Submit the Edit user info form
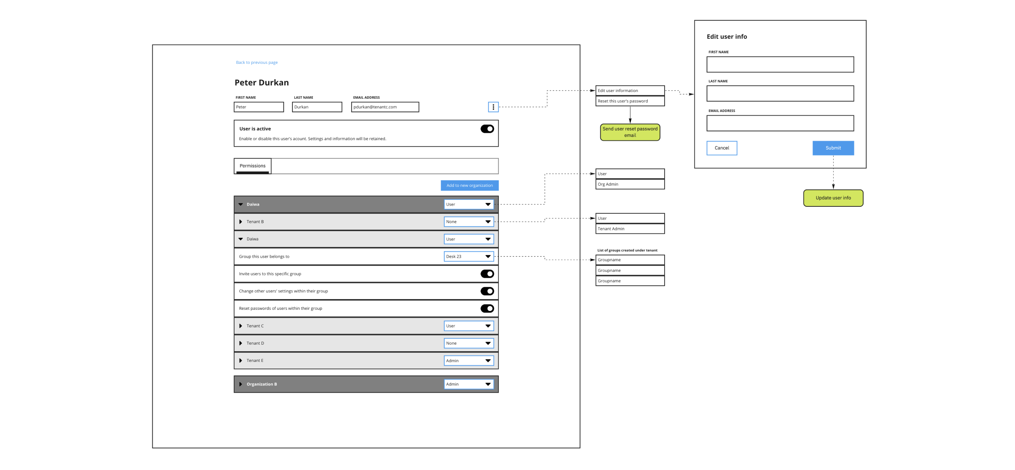The height and width of the screenshot is (470, 1015). 833,148
